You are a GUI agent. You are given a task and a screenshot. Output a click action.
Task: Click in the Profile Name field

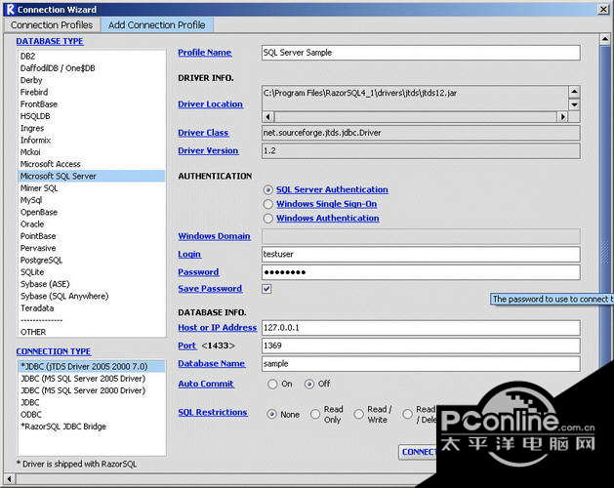point(421,53)
